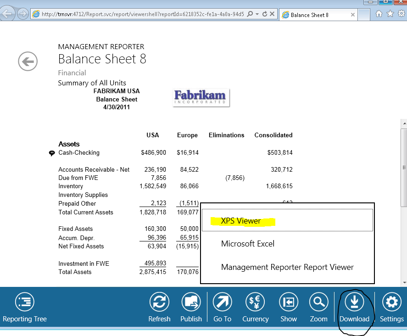The height and width of the screenshot is (336, 407).
Task: Click the browser Back button
Action: 7,13
